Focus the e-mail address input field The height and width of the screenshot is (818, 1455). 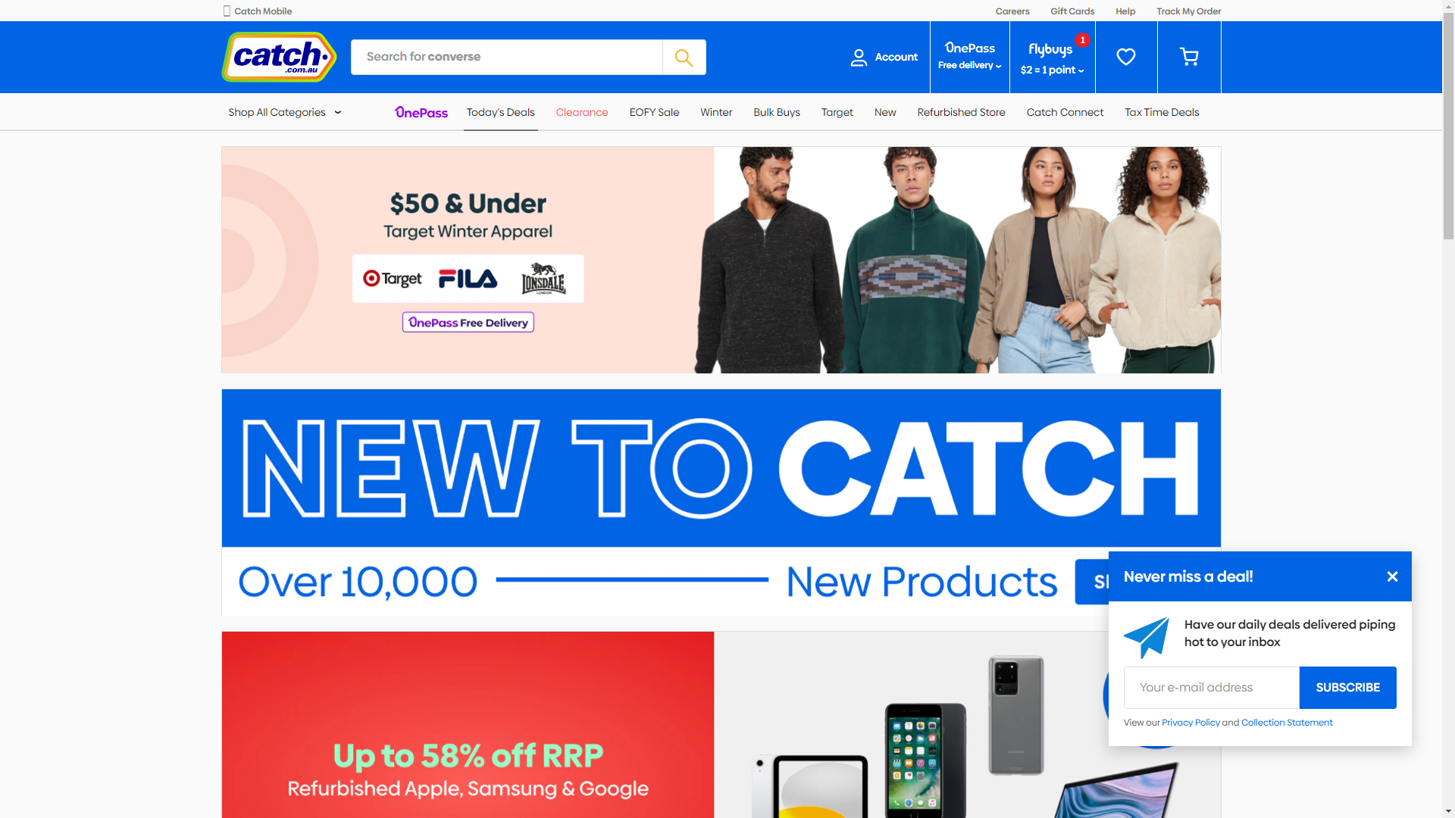click(x=1211, y=688)
